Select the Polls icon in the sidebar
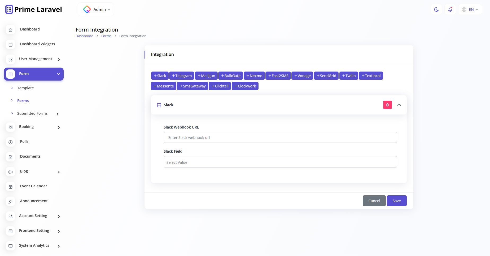 point(10,142)
